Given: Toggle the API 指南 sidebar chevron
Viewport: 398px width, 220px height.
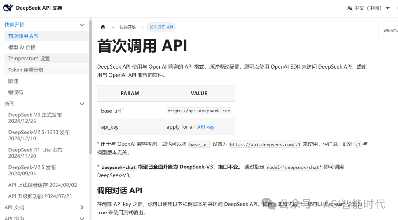Looking at the screenshot, I should [82, 218].
